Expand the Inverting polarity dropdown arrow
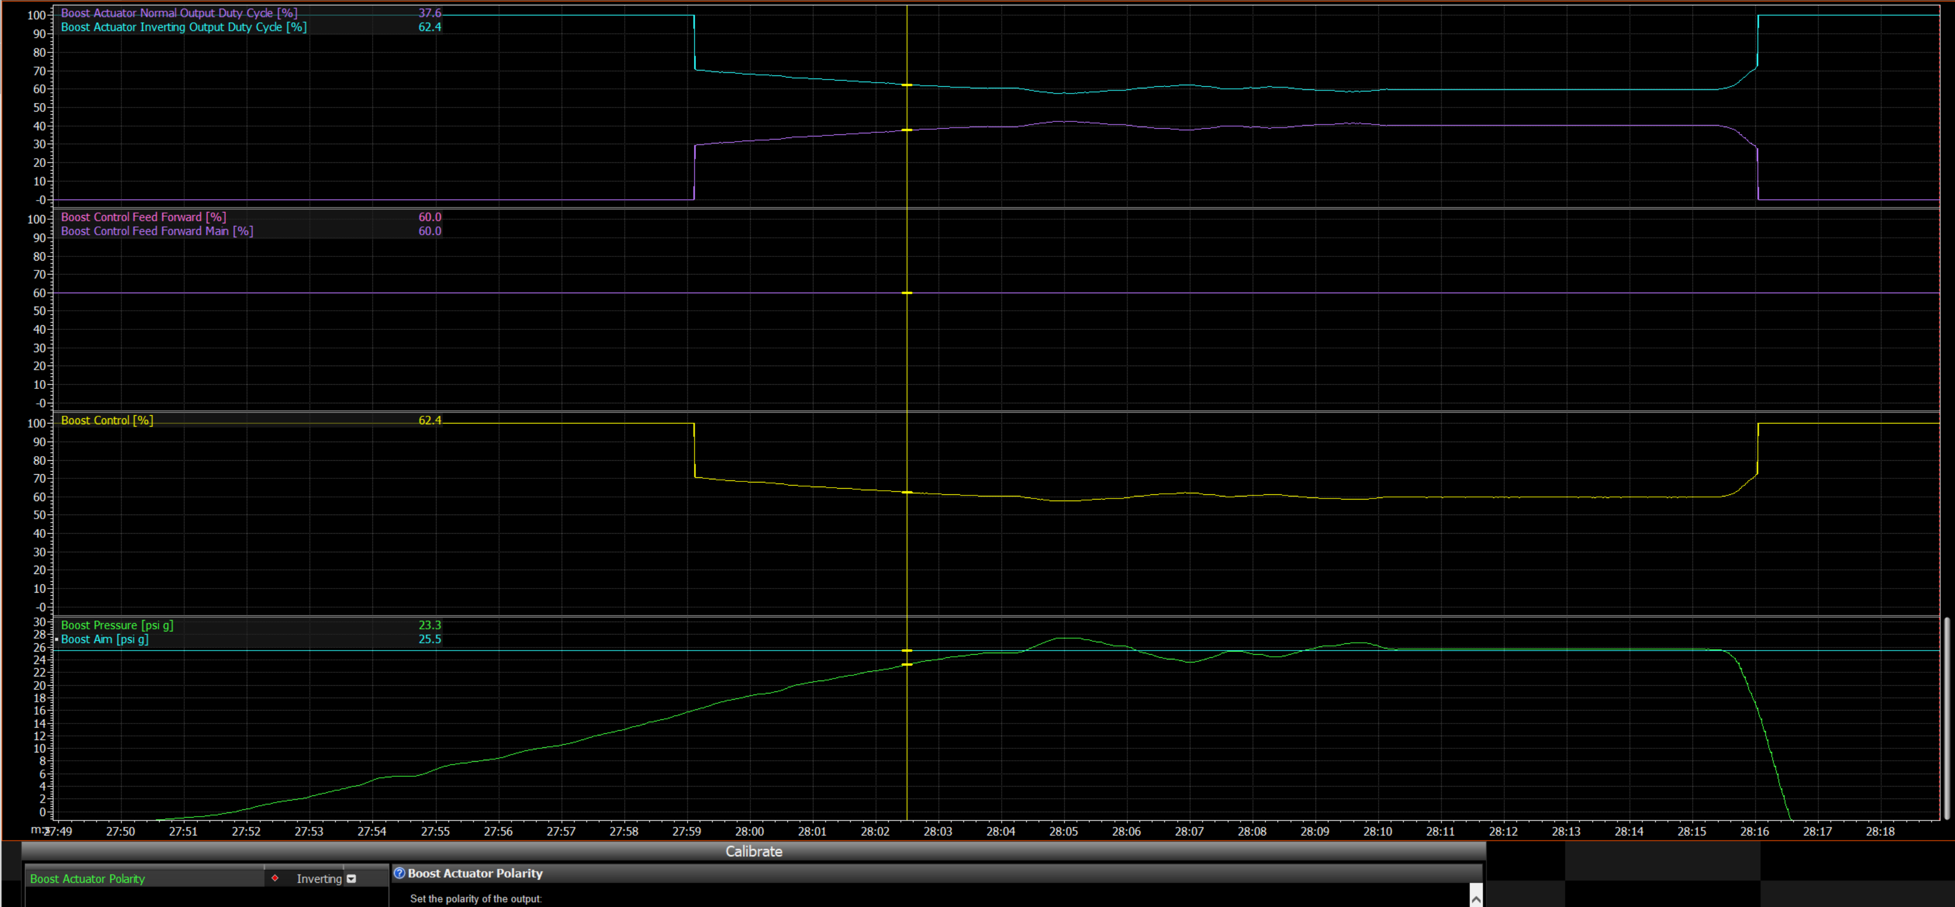 [x=352, y=879]
